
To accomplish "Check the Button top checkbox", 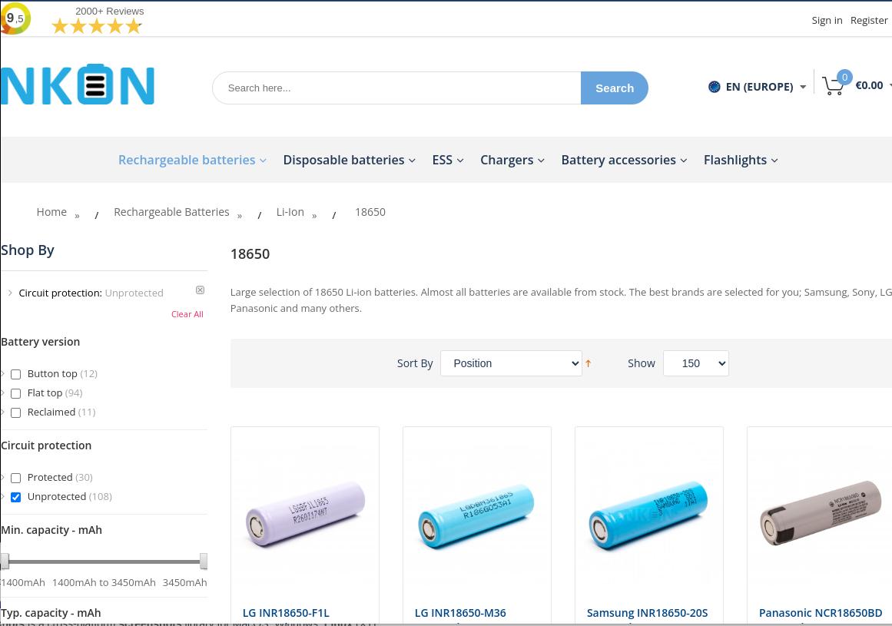I will (16, 374).
